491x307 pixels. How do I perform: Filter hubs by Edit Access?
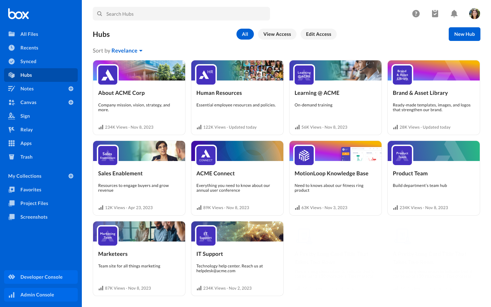(318, 34)
